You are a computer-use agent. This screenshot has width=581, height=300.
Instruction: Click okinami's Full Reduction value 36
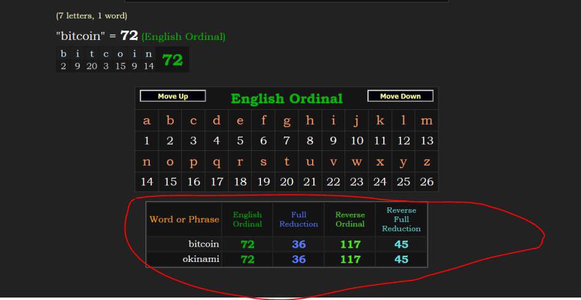[x=298, y=260]
